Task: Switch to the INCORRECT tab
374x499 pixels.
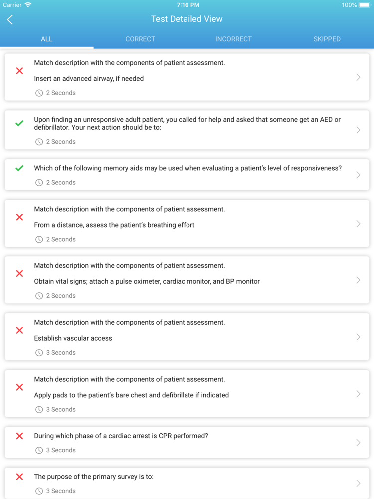Action: [x=233, y=39]
